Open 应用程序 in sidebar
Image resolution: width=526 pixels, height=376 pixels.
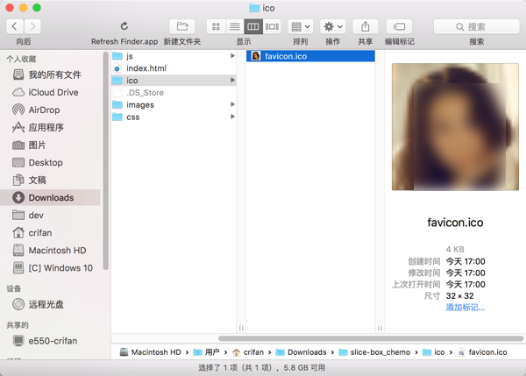click(50, 127)
